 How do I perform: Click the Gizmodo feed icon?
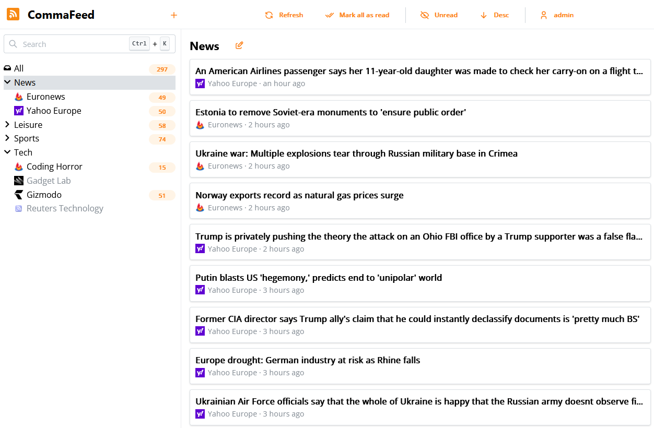[19, 195]
